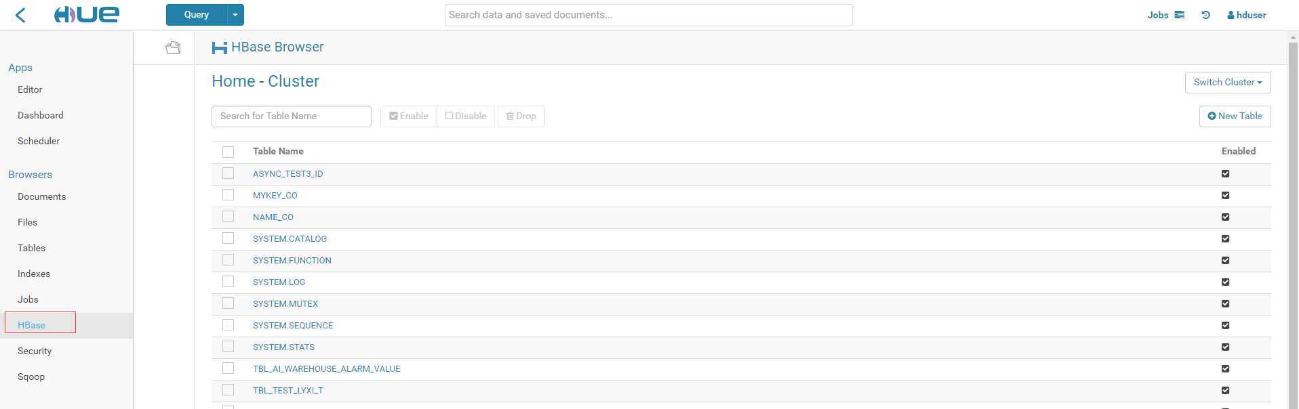Open the NAME_CO table

click(x=273, y=217)
